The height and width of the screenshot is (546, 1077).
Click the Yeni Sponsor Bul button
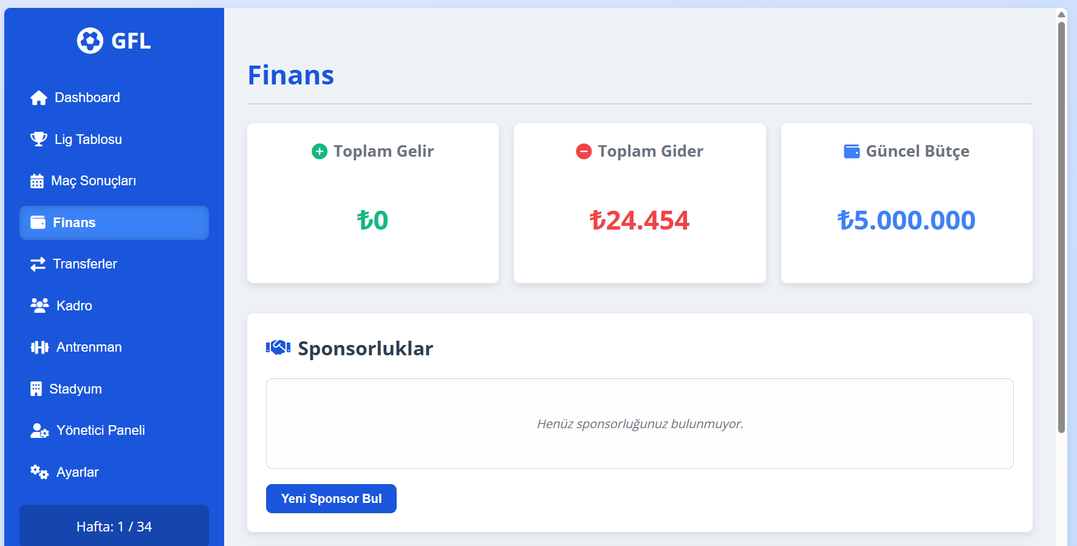(331, 499)
